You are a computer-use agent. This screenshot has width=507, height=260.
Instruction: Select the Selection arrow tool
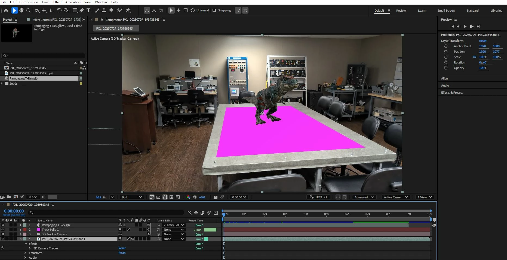pos(14,10)
